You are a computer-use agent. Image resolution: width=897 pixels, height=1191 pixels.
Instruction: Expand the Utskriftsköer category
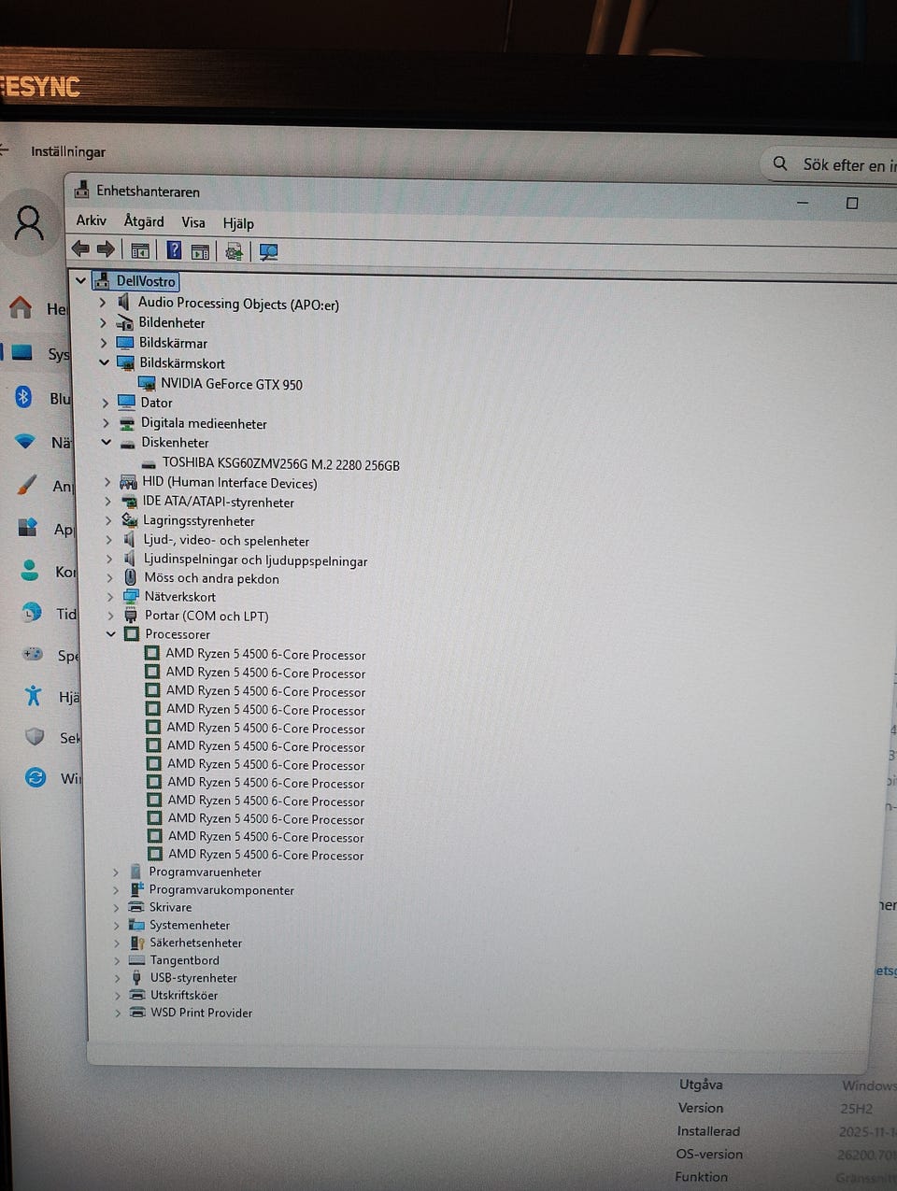point(118,995)
